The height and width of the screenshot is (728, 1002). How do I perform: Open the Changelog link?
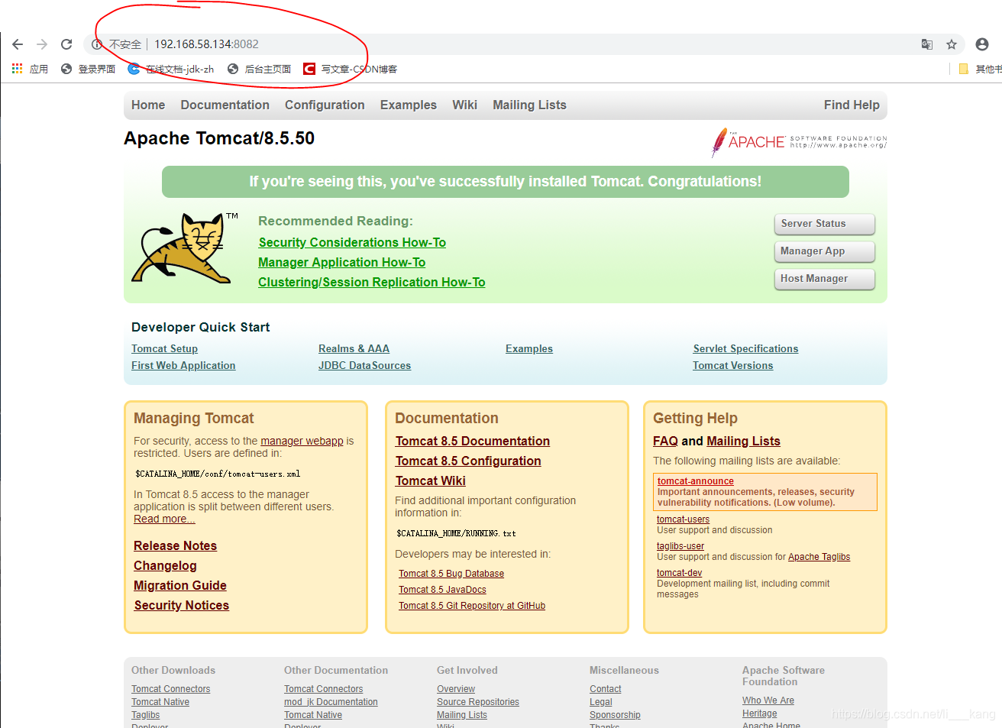(x=165, y=565)
